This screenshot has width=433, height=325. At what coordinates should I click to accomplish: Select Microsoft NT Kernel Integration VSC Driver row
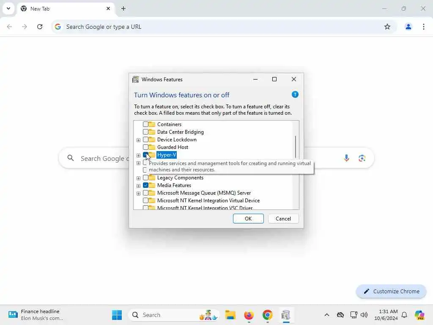click(x=205, y=207)
